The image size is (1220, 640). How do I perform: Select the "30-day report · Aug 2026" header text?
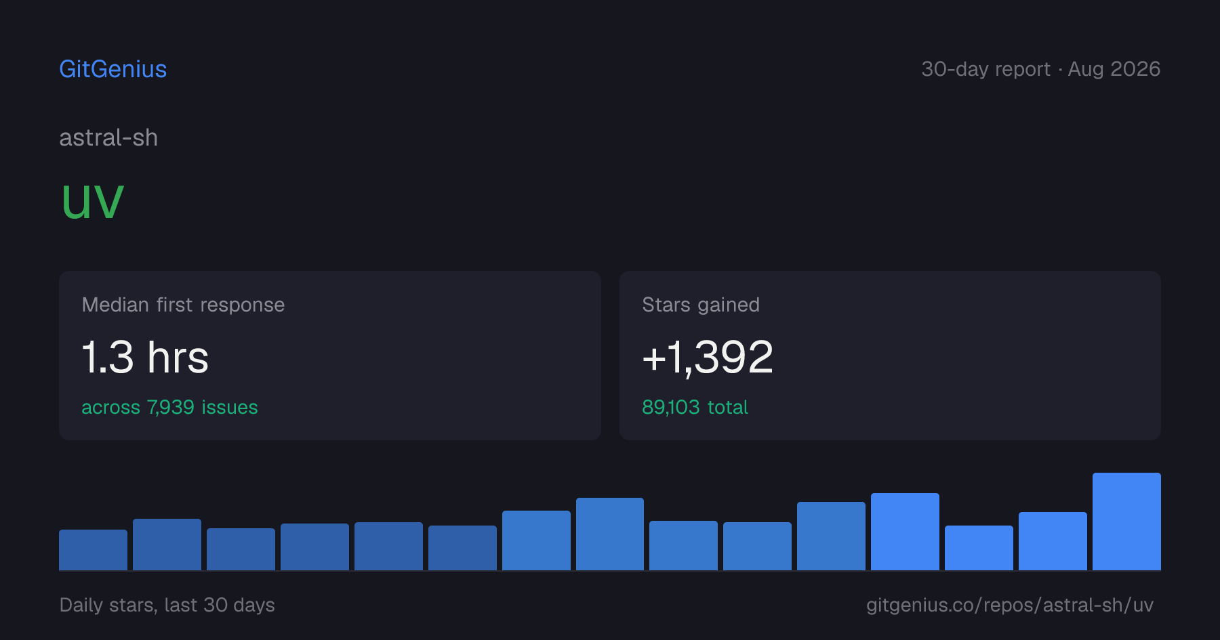[1041, 69]
